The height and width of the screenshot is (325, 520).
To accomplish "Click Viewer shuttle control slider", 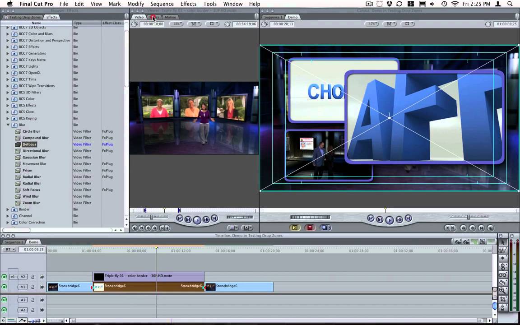I will click(152, 217).
